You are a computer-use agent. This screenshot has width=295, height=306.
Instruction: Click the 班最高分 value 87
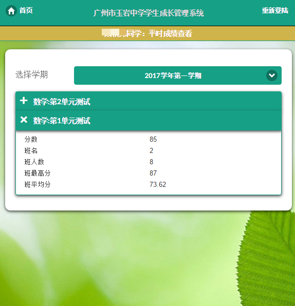point(153,173)
